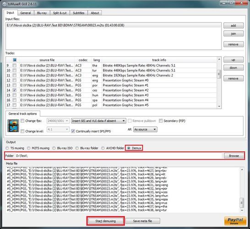
Task: Check track 16 spa PGS checkbox
Action: [15, 100]
